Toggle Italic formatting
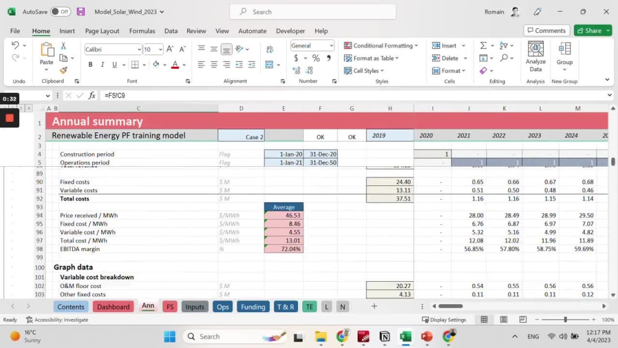Viewport: 618px width, 348px height. pyautogui.click(x=103, y=64)
